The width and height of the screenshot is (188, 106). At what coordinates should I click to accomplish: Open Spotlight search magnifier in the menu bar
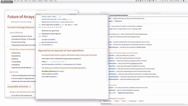[x=181, y=1]
